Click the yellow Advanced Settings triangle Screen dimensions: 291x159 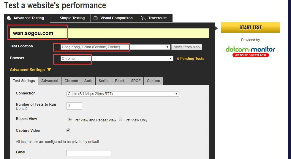point(49,70)
